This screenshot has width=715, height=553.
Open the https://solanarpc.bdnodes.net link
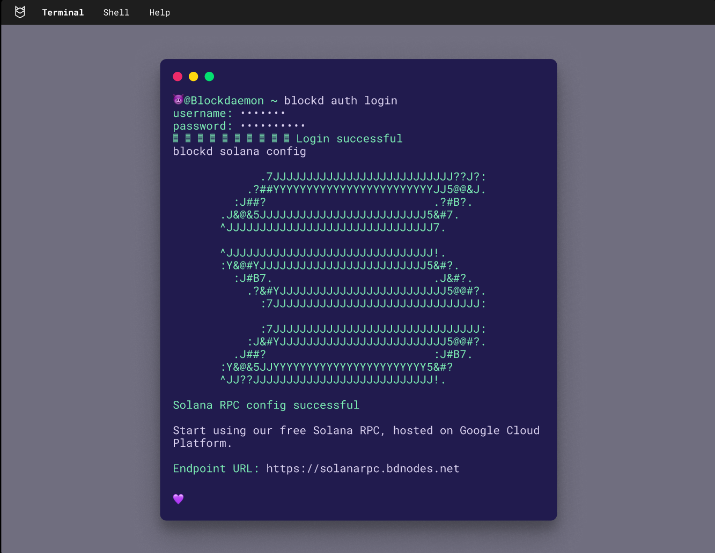(363, 468)
